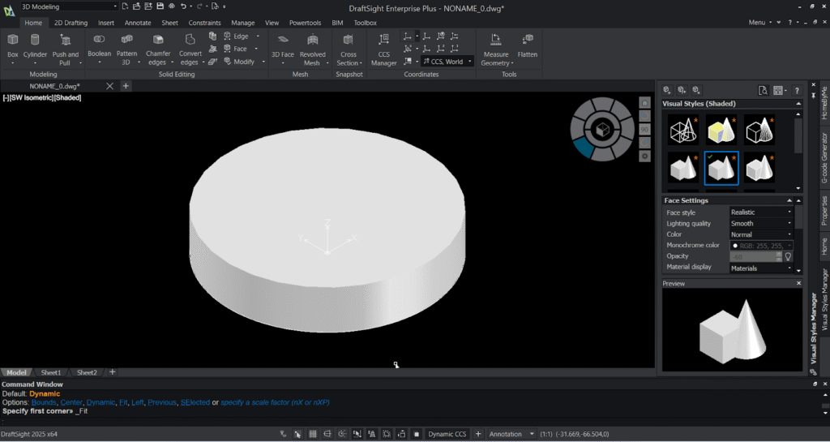
Task: Open the Sheet1 tab
Action: (52, 372)
